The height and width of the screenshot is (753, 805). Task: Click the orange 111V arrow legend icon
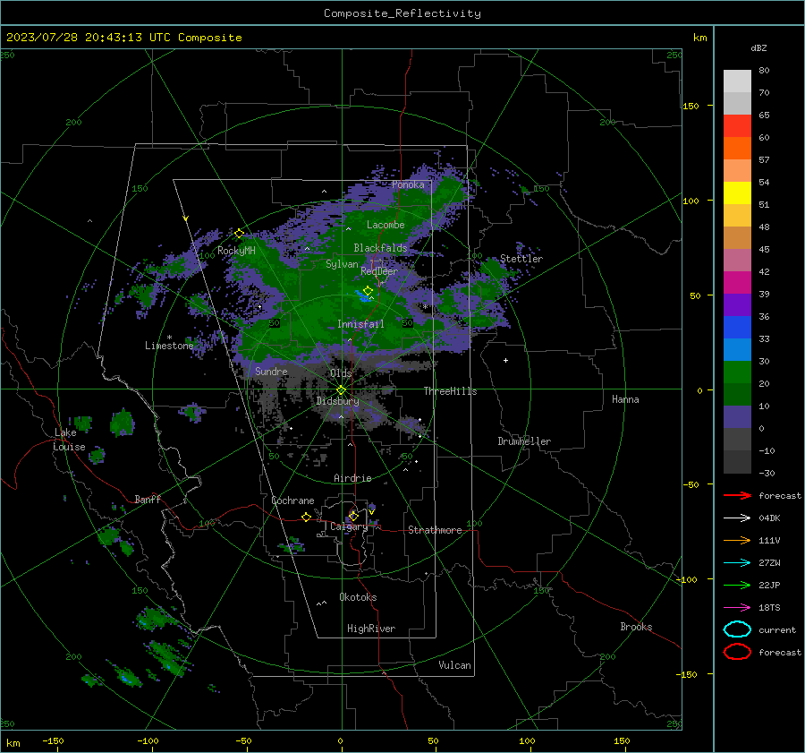(737, 540)
